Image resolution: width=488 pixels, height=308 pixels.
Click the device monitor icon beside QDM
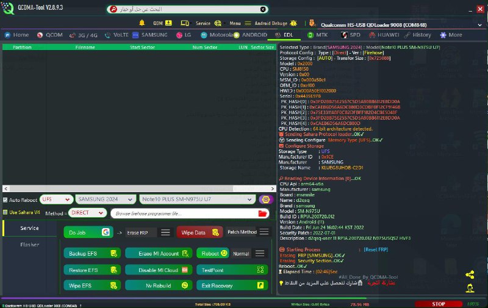pos(185,23)
